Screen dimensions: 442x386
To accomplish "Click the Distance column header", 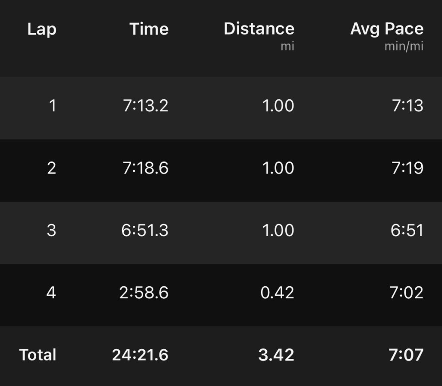I will coord(259,29).
